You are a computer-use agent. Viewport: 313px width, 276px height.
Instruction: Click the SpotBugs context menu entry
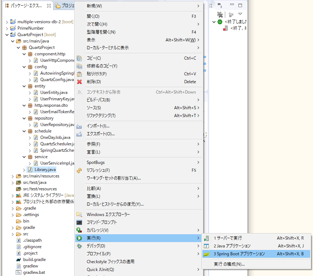pyautogui.click(x=96, y=162)
